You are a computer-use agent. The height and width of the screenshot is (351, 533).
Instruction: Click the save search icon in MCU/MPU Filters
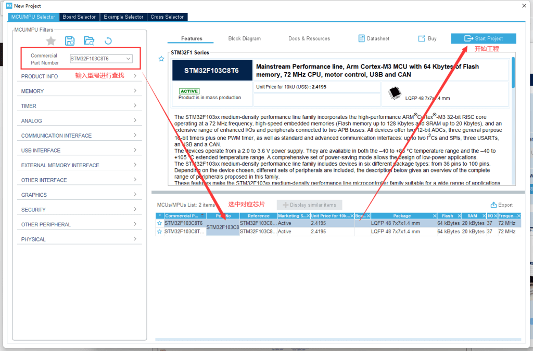click(x=70, y=41)
